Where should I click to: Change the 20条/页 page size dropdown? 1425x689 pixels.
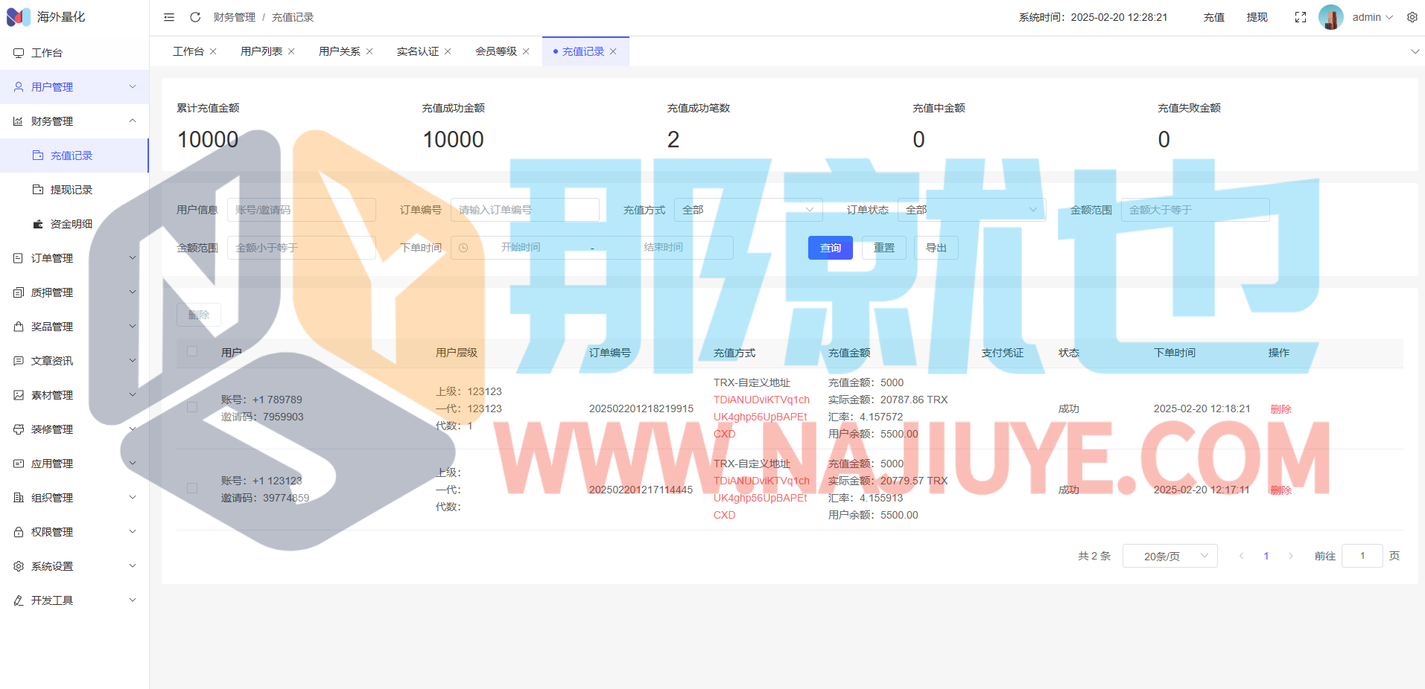point(1169,556)
